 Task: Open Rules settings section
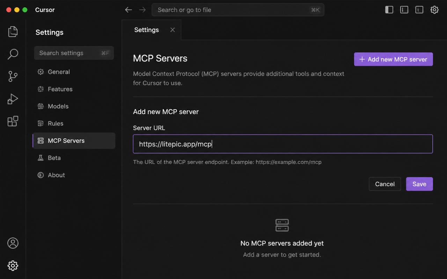[x=74, y=123]
